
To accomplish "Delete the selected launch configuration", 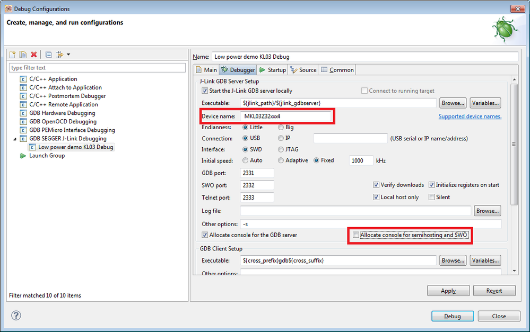I will (33, 55).
